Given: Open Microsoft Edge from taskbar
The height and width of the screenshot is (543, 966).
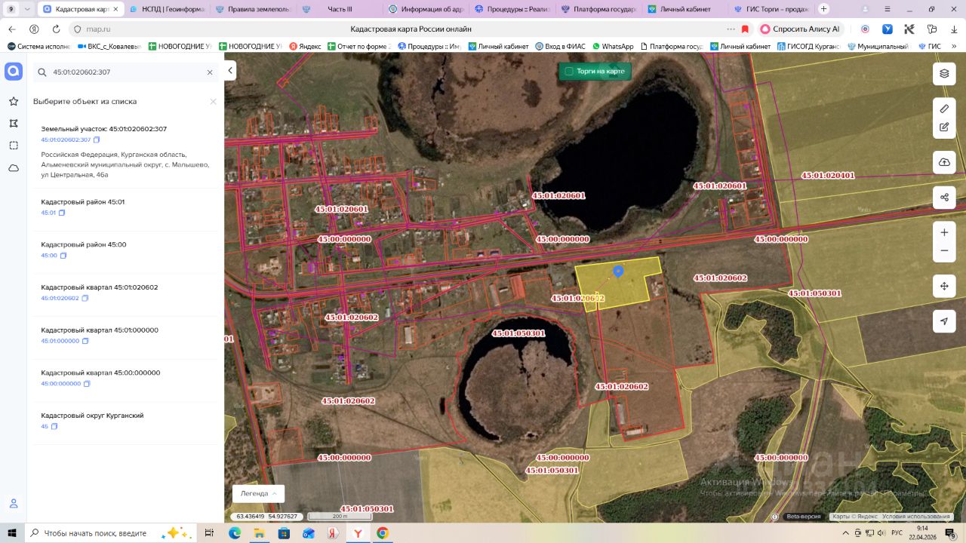Looking at the screenshot, I should point(235,533).
